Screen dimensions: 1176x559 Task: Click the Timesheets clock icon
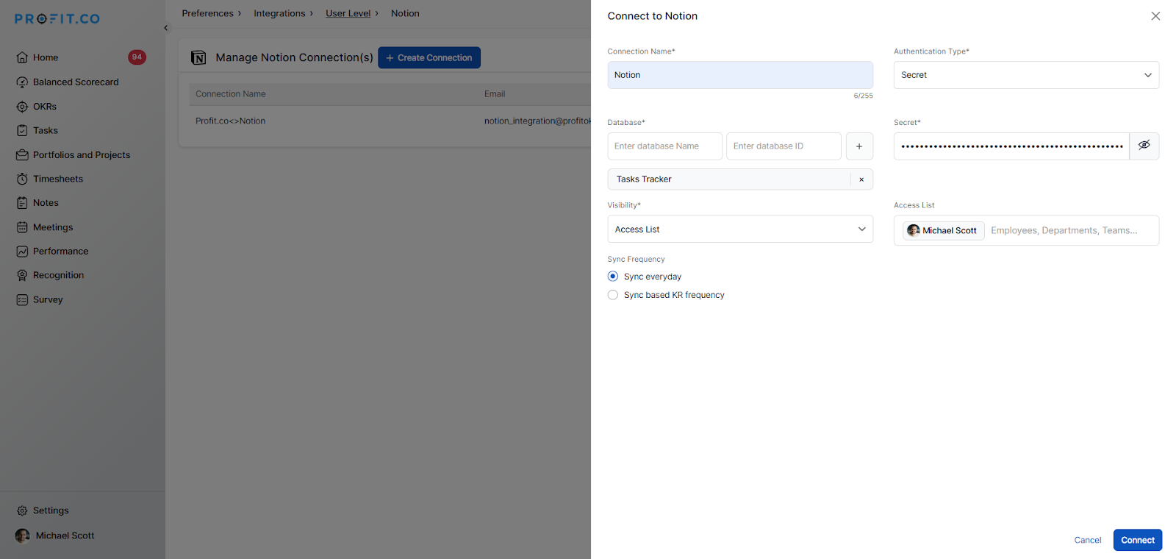22,179
